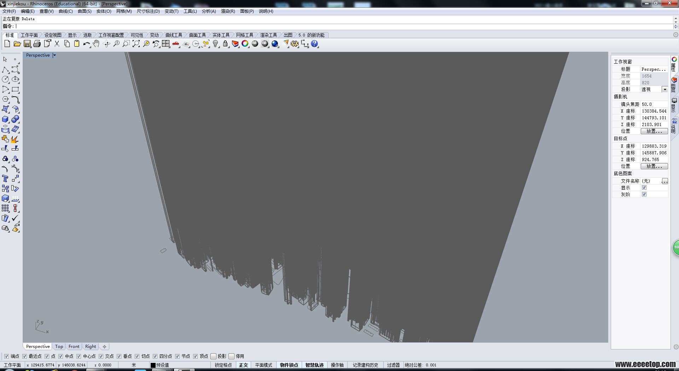The width and height of the screenshot is (679, 371).
Task: Click the Undo arrow icon
Action: point(87,44)
